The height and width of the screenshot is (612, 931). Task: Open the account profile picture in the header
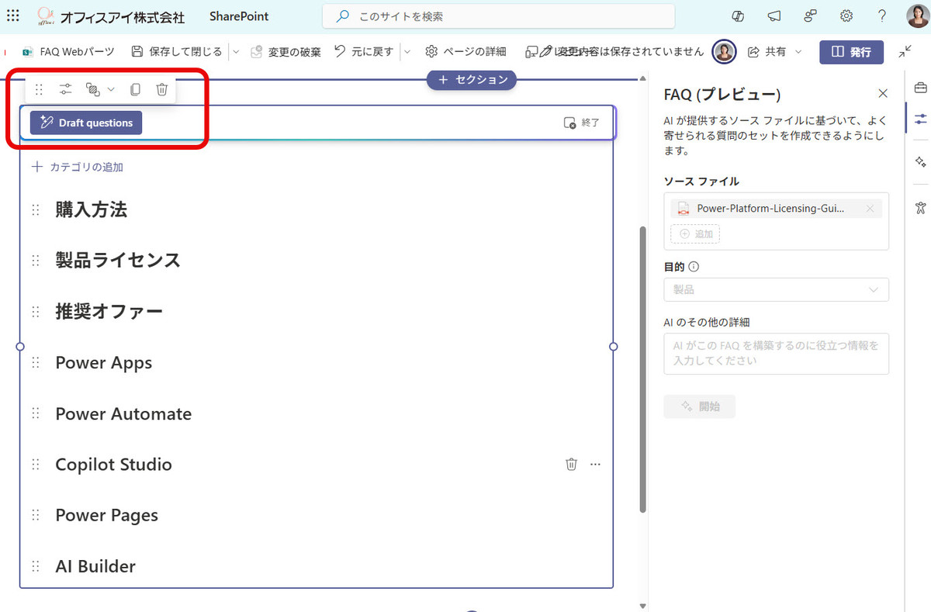tap(917, 16)
